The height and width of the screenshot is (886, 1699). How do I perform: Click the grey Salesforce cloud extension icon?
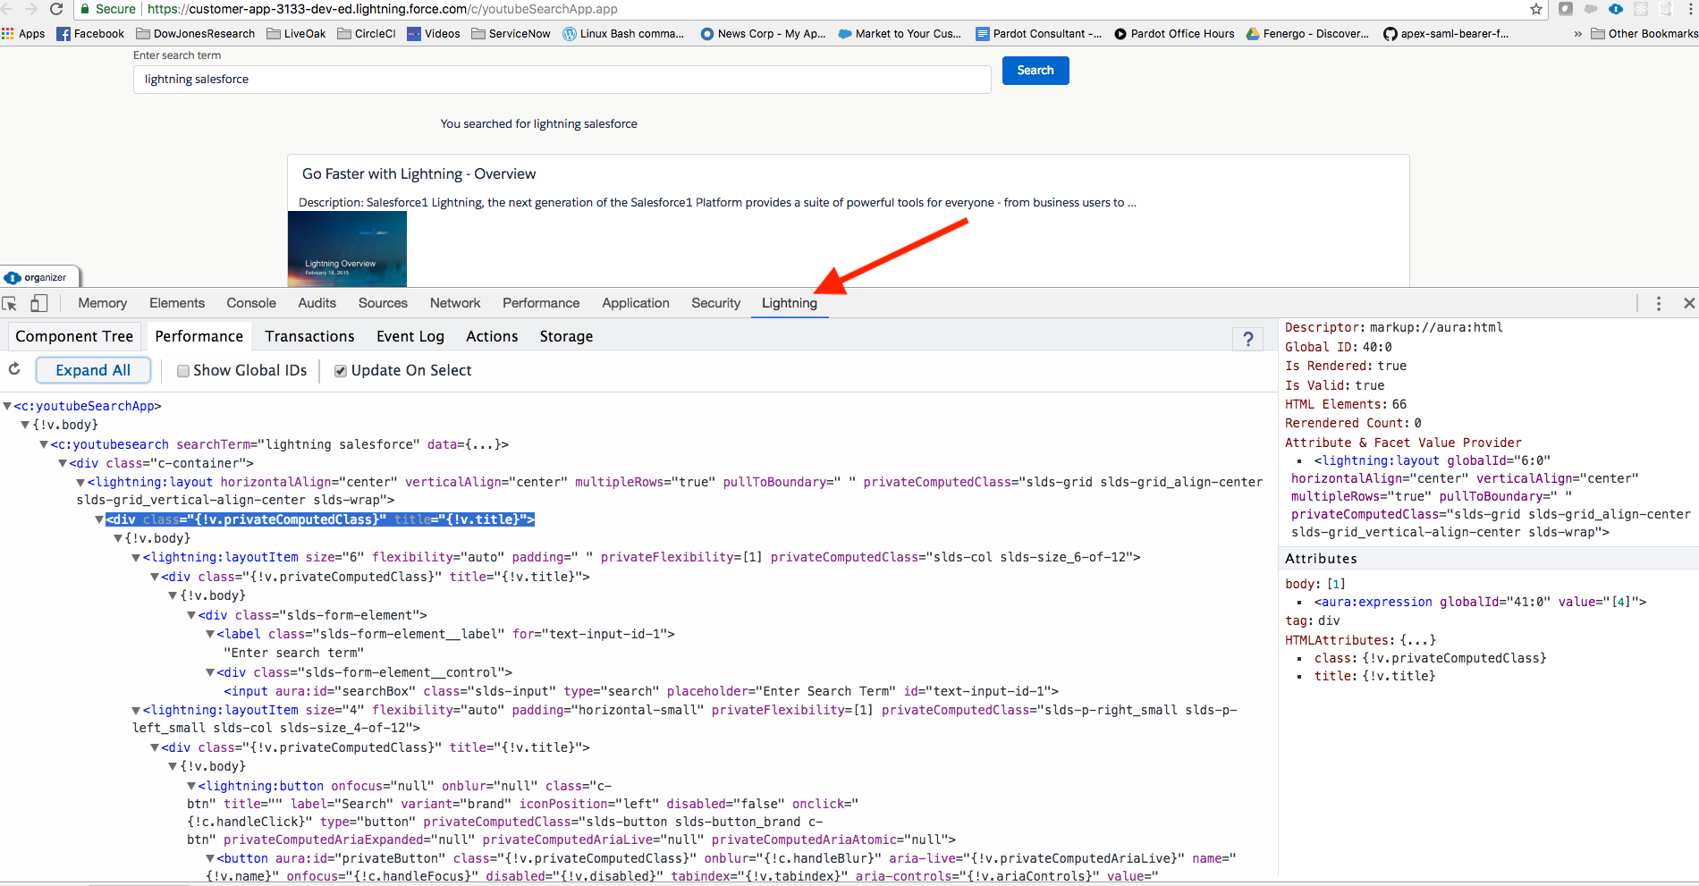pos(1591,9)
